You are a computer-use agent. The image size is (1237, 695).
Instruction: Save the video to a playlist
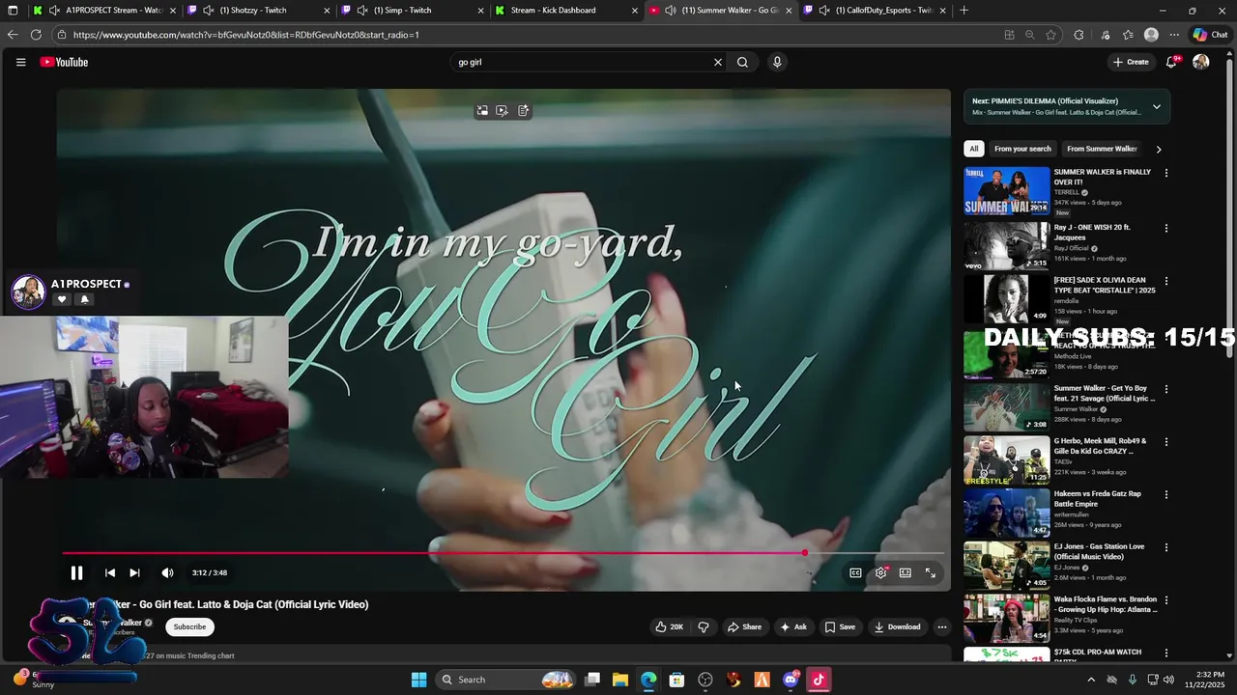pyautogui.click(x=840, y=626)
